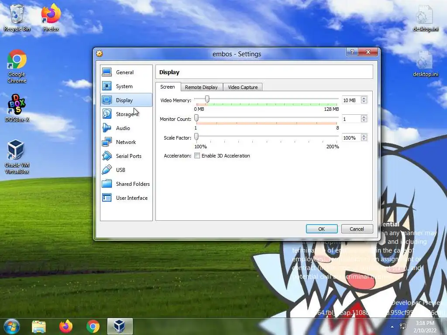Click the taskbar clock and date
The image size is (447, 335).
(x=425, y=327)
